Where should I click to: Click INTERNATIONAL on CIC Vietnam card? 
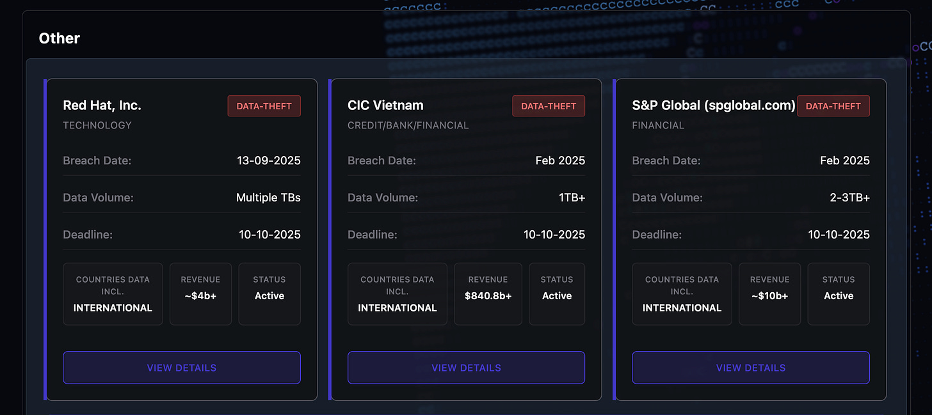point(398,308)
